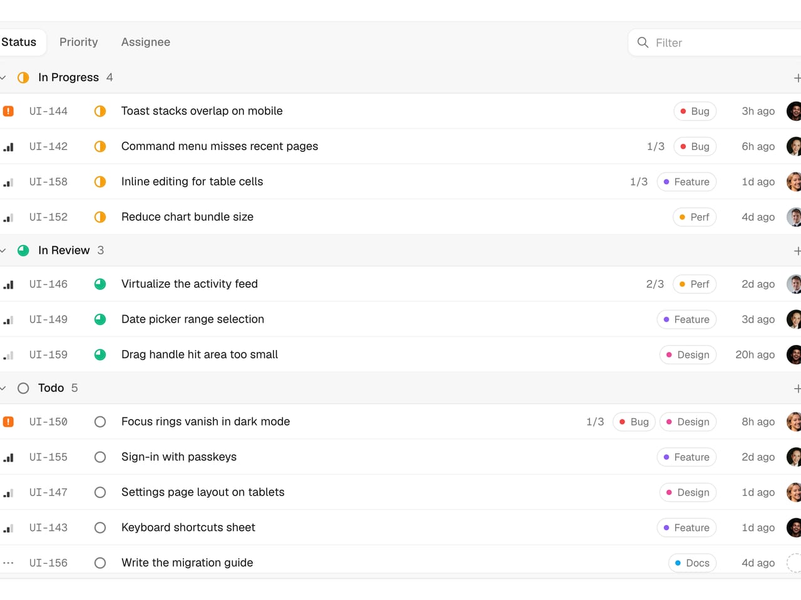The height and width of the screenshot is (600, 801).
Task: Add an issue to the Todo group
Action: [797, 389]
